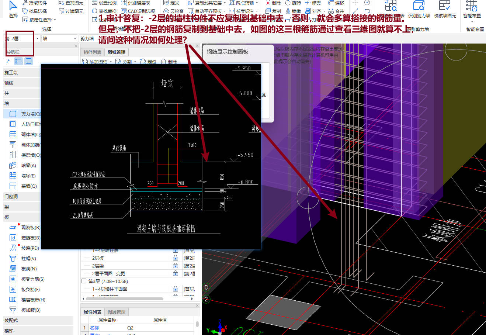Click the 分割 split button in drawing panel
486x335 pixels.
pyautogui.click(x=124, y=62)
